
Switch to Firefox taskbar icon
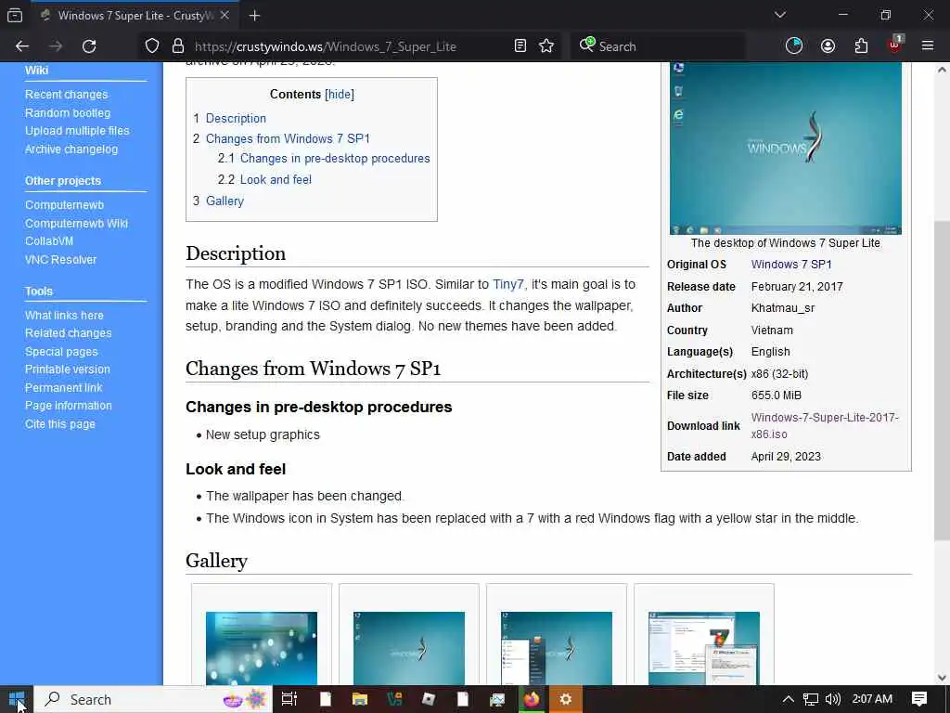(x=532, y=700)
